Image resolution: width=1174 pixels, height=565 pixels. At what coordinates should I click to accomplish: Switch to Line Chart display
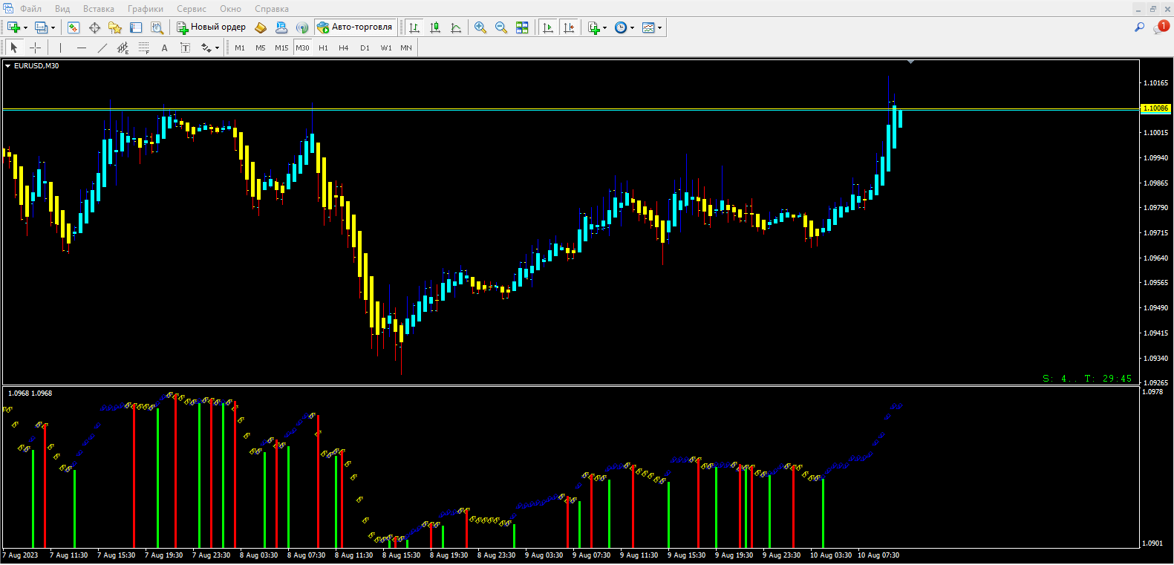pyautogui.click(x=456, y=27)
